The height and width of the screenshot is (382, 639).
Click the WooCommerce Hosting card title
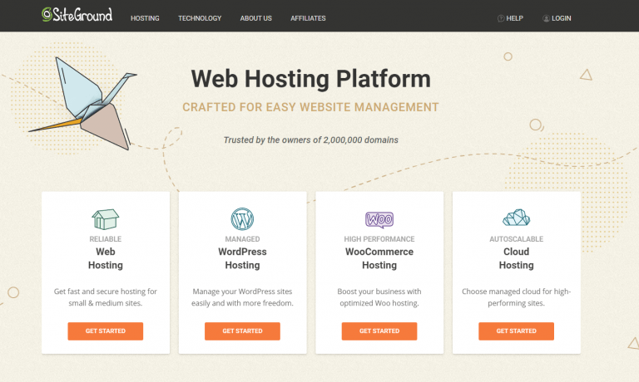[x=379, y=258]
